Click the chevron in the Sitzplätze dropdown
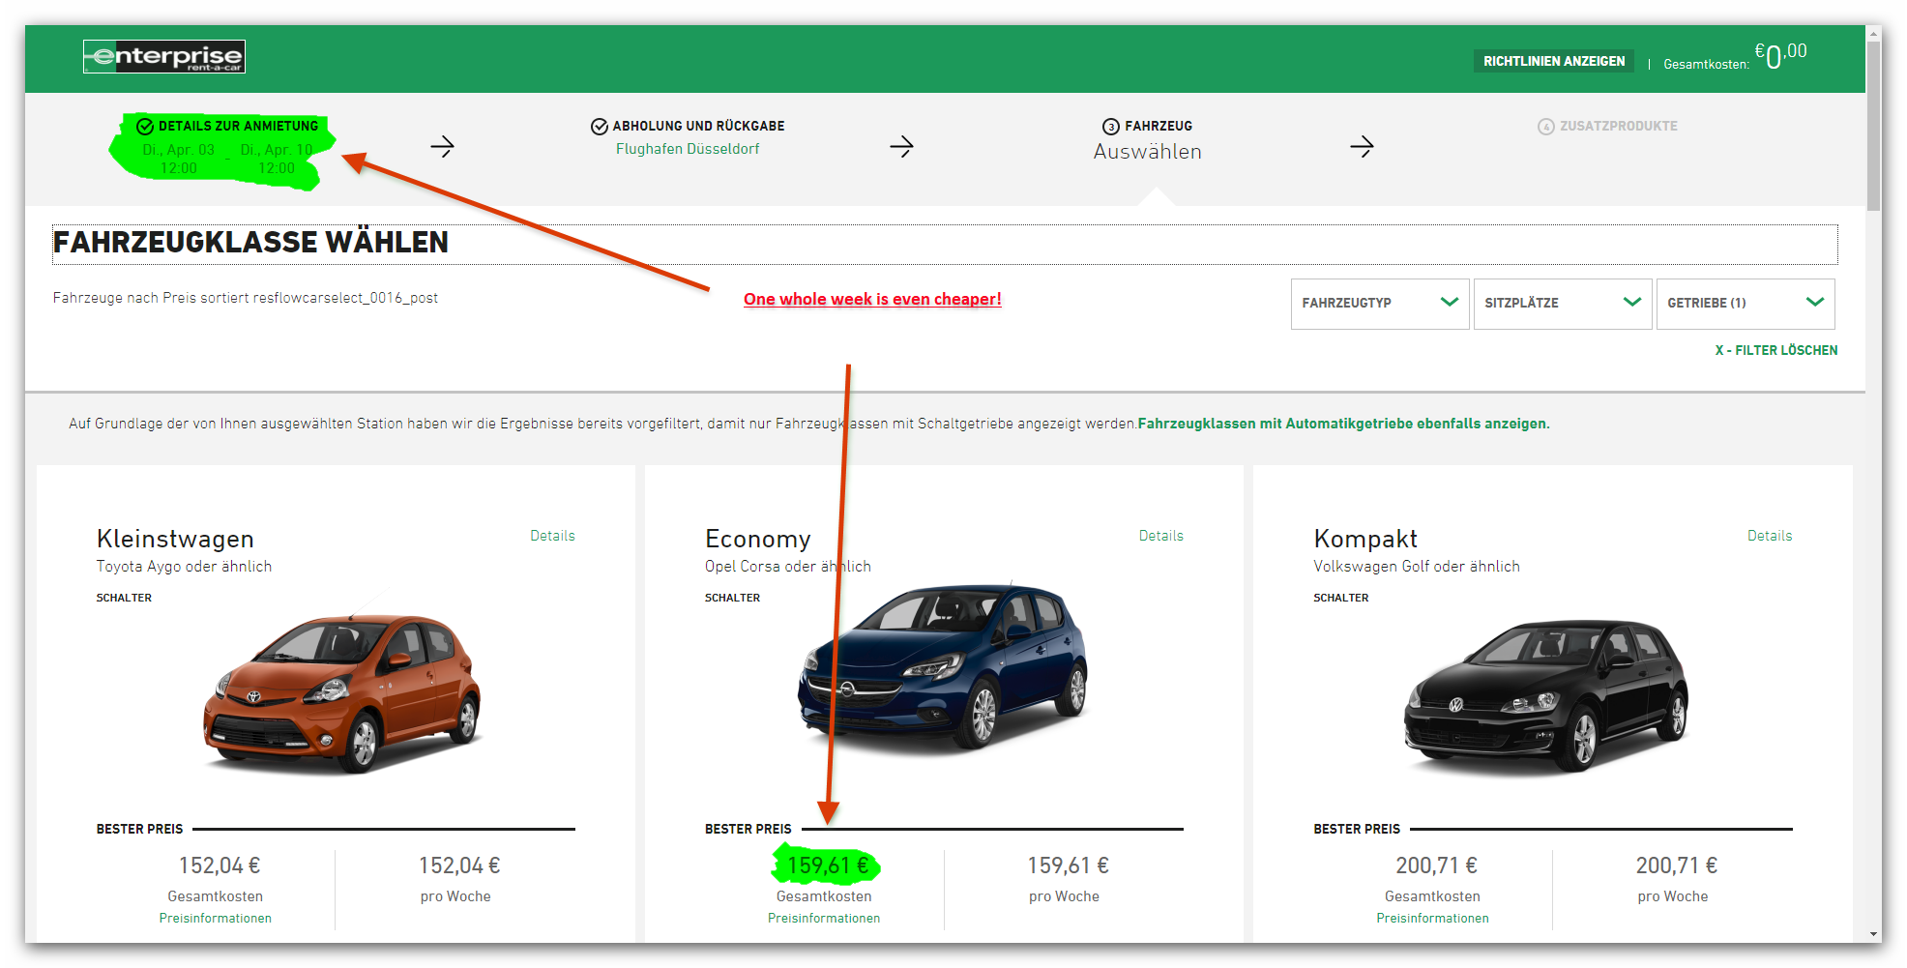The width and height of the screenshot is (1907, 968). point(1631,302)
